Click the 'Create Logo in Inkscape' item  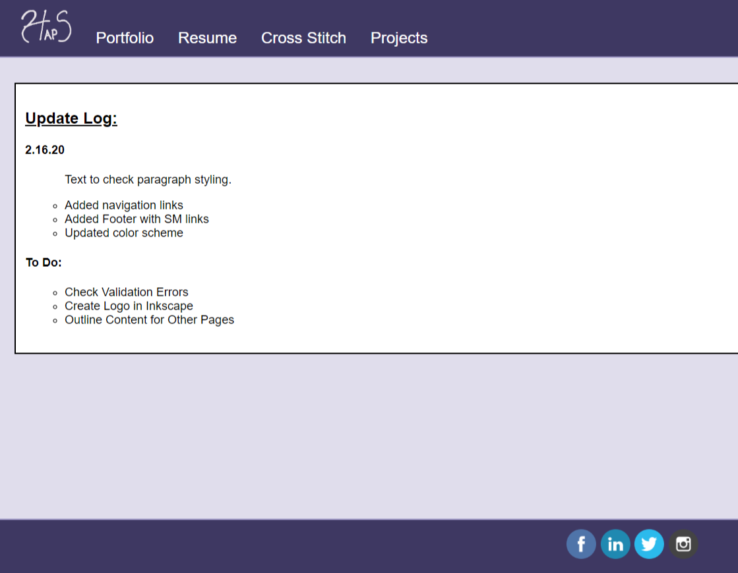(x=129, y=306)
